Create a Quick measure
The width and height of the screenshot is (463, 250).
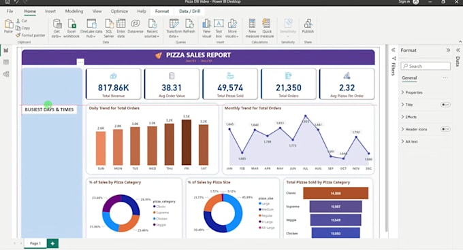pyautogui.click(x=267, y=29)
